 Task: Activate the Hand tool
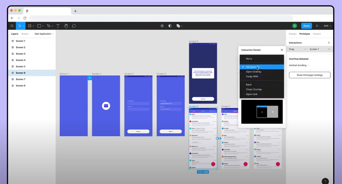pos(66,26)
